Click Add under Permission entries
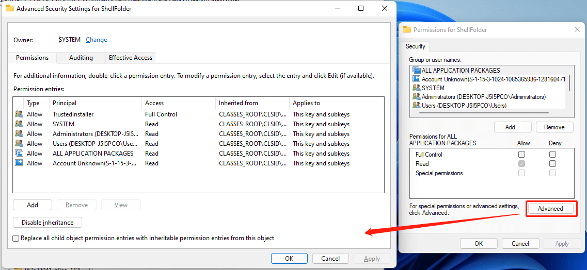587x270 pixels. pyautogui.click(x=33, y=205)
